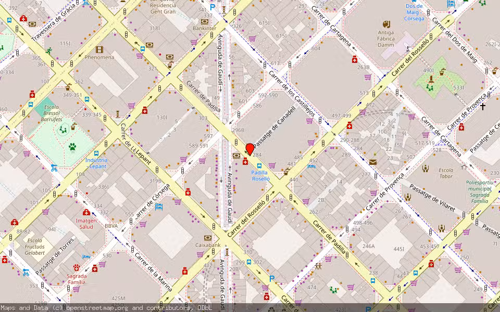The width and height of the screenshot is (500, 312).
Task: Click the red location marker pin
Action: 250,150
